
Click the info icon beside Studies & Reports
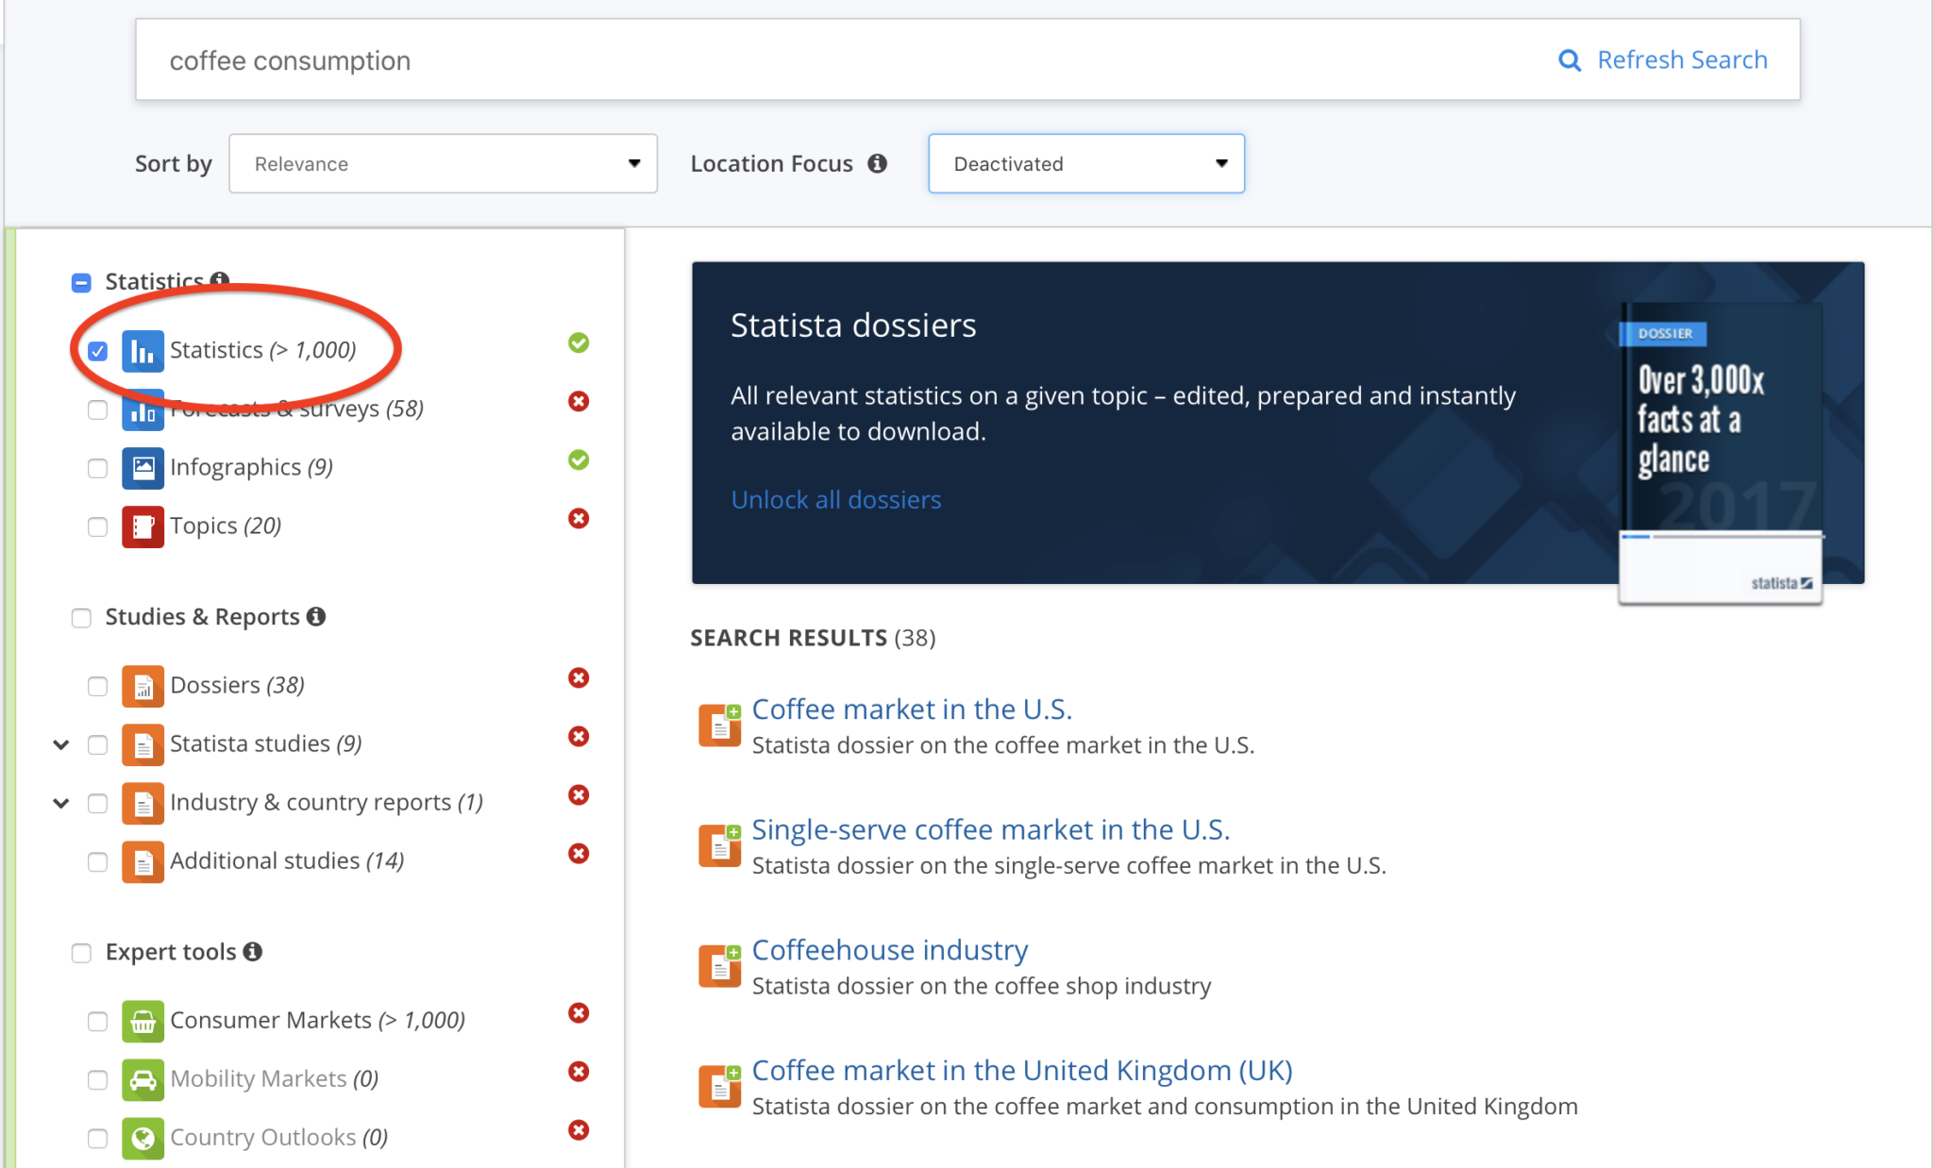[317, 616]
